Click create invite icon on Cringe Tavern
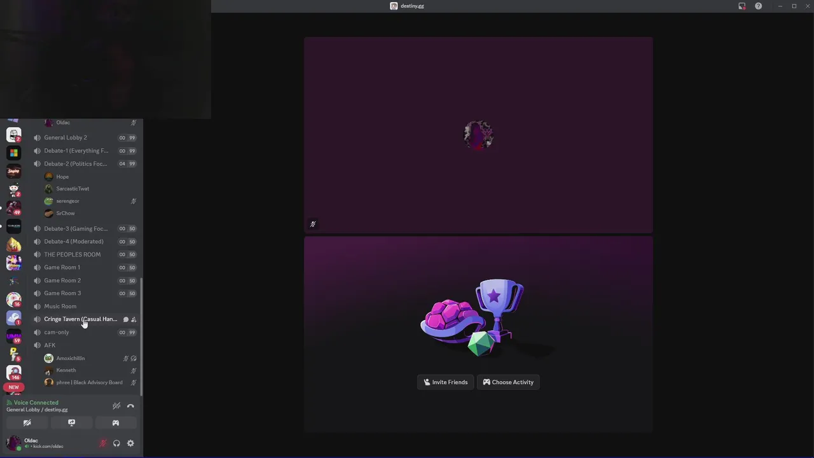814x458 pixels. [134, 319]
